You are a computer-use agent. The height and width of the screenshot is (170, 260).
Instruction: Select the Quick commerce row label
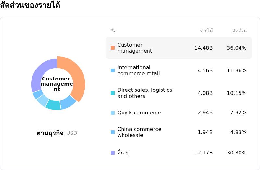139,112
